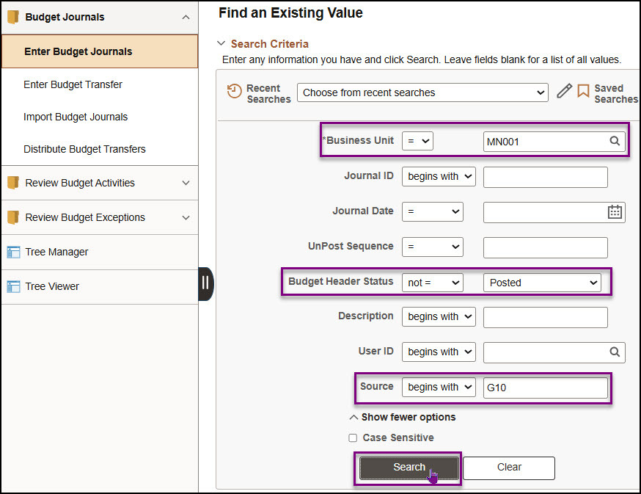Collapse the Search Criteria section
Viewport: 641px width, 494px height.
pos(221,43)
